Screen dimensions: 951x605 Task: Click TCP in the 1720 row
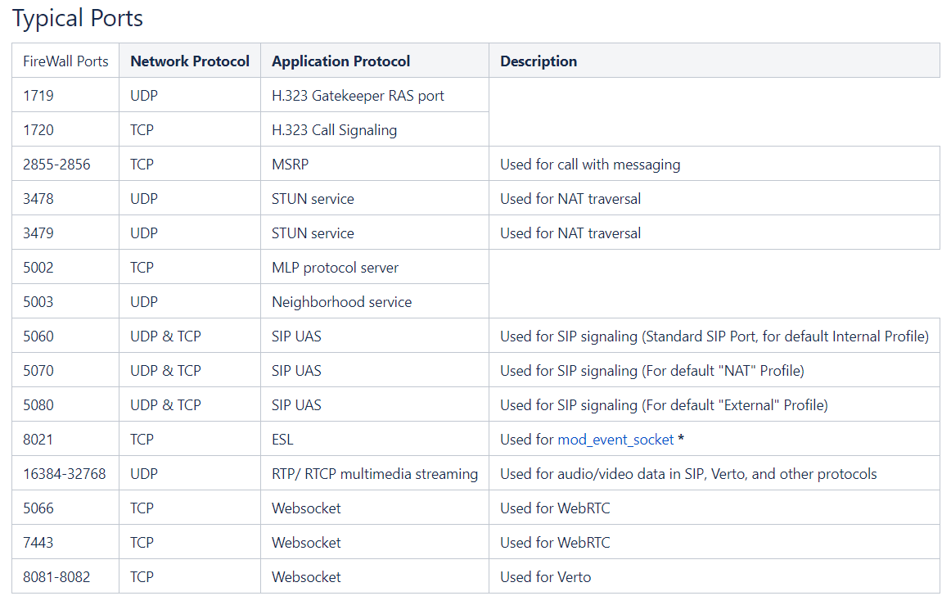[190, 130]
